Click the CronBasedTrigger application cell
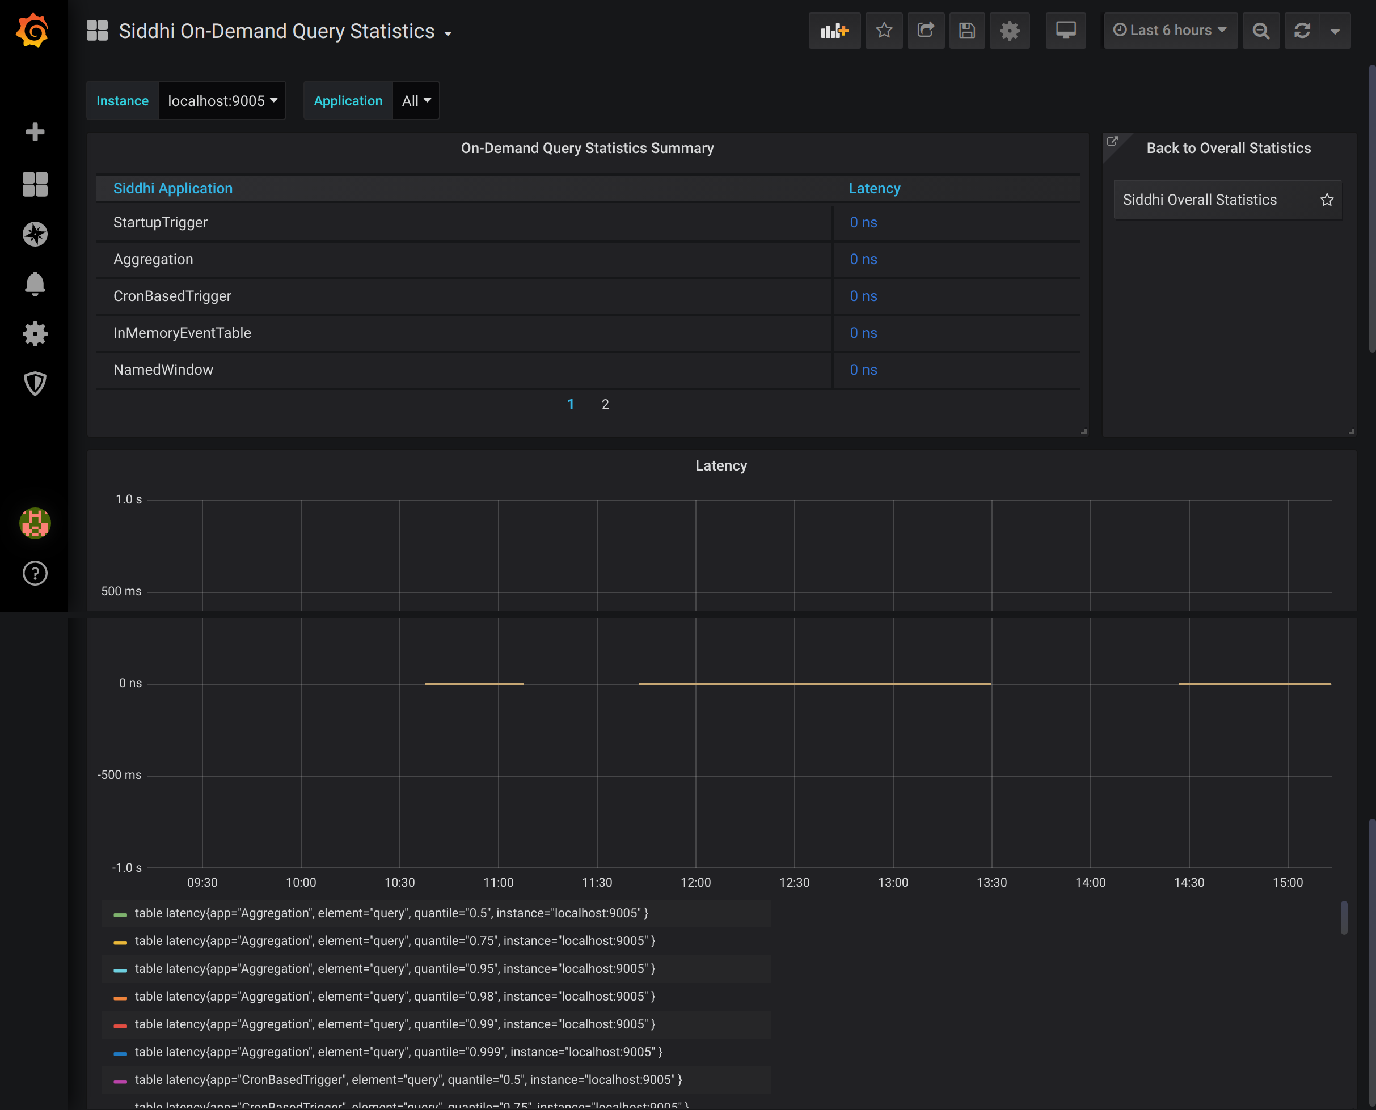Image resolution: width=1376 pixels, height=1110 pixels. coord(464,296)
